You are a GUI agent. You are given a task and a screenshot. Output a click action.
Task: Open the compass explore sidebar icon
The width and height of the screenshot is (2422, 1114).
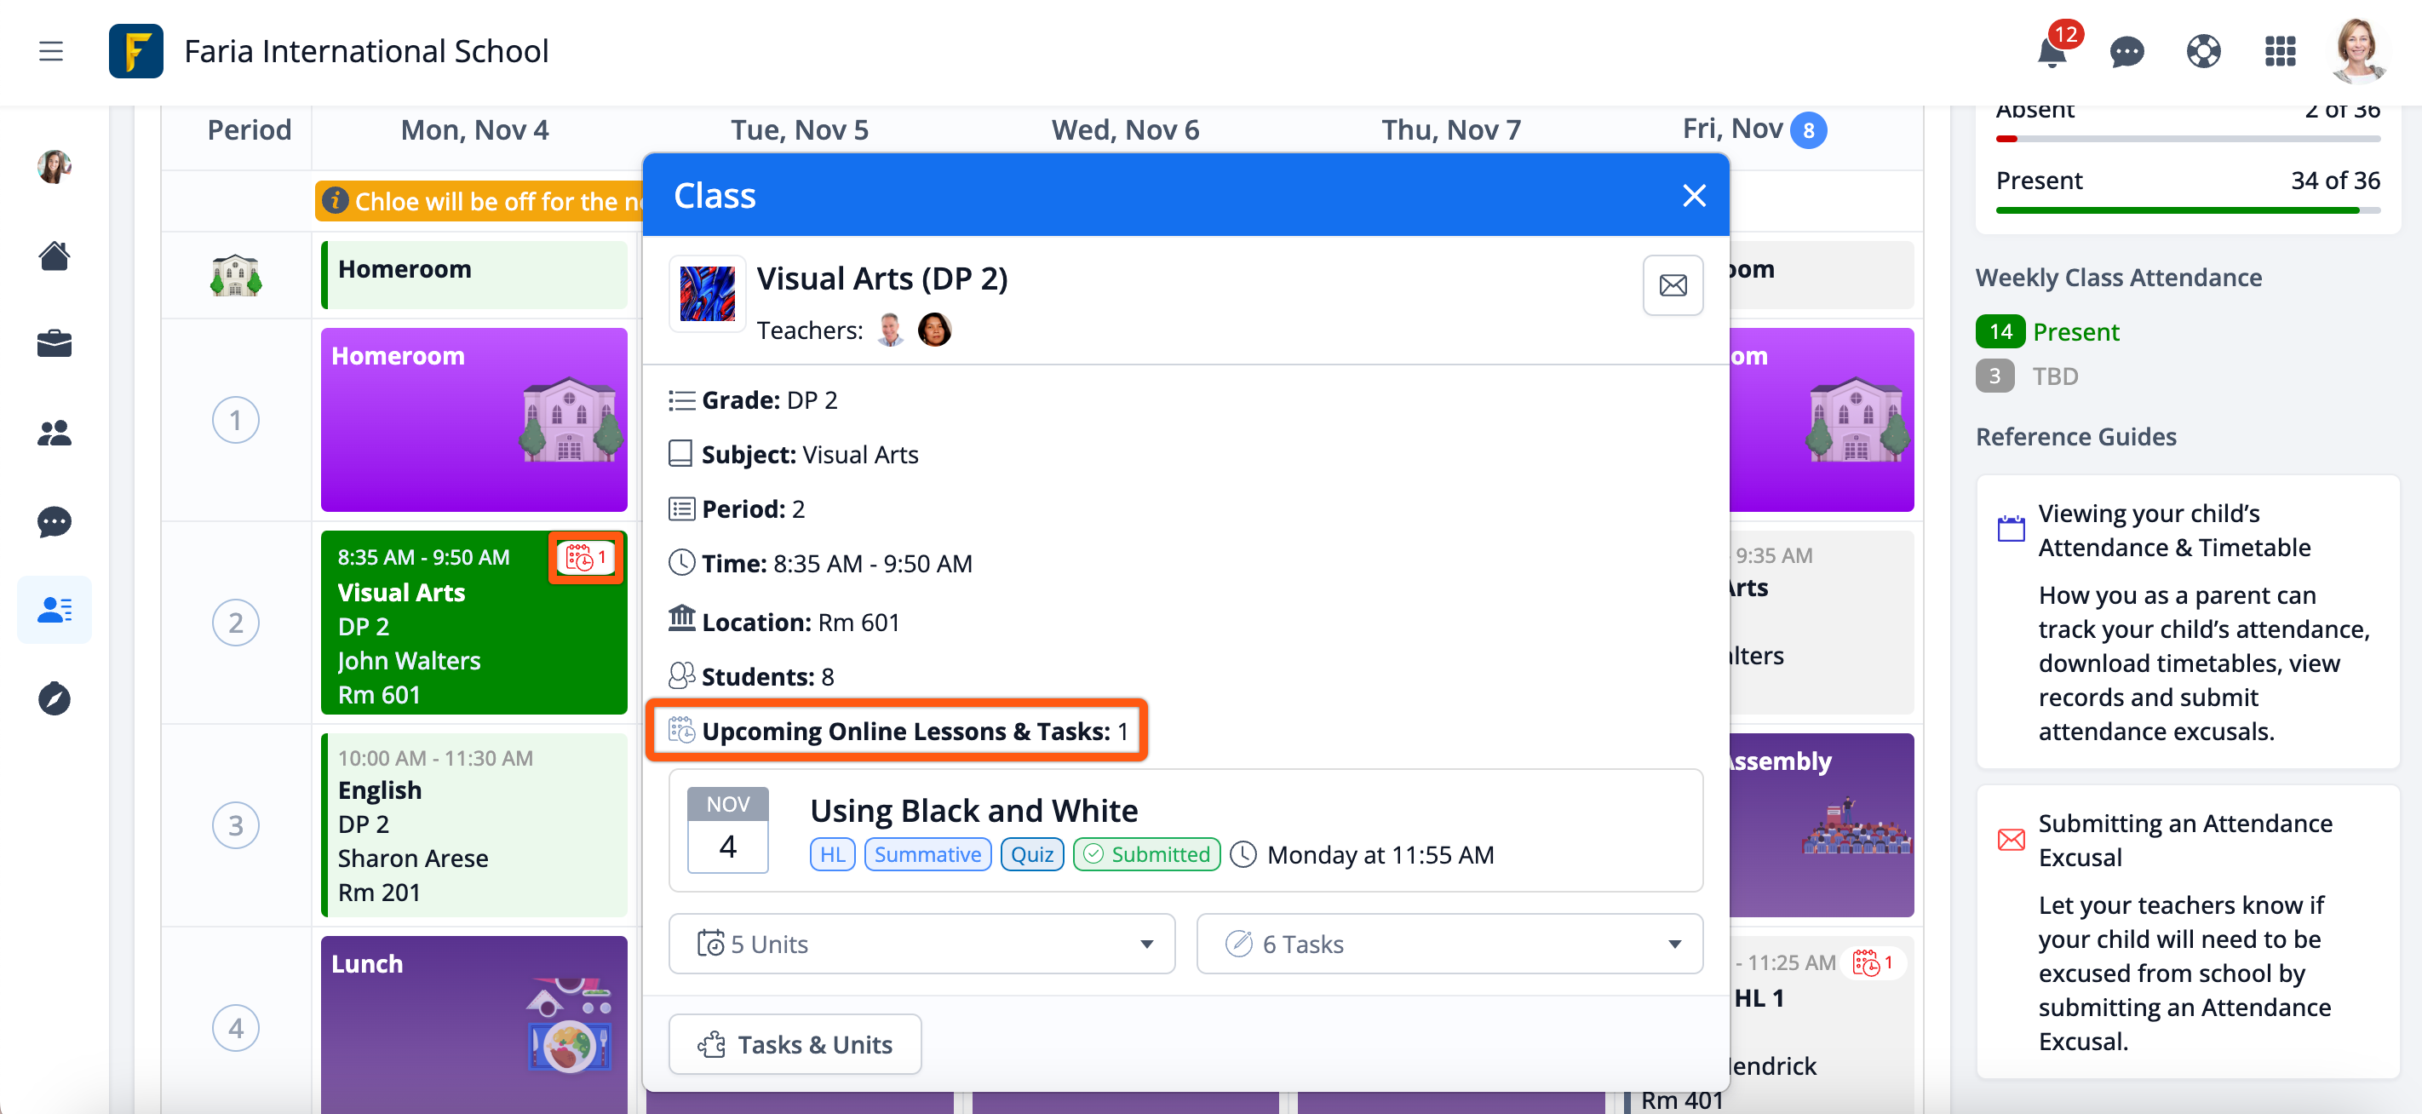pos(55,698)
